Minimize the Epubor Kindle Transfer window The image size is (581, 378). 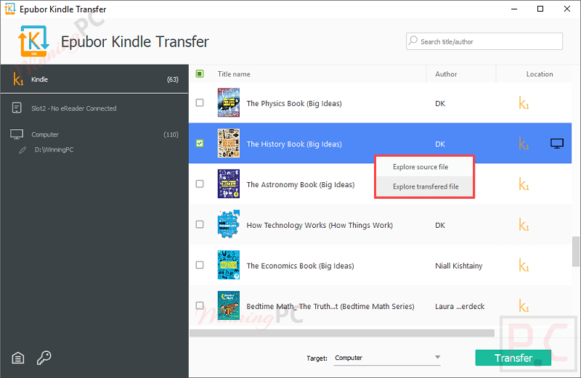coord(514,9)
